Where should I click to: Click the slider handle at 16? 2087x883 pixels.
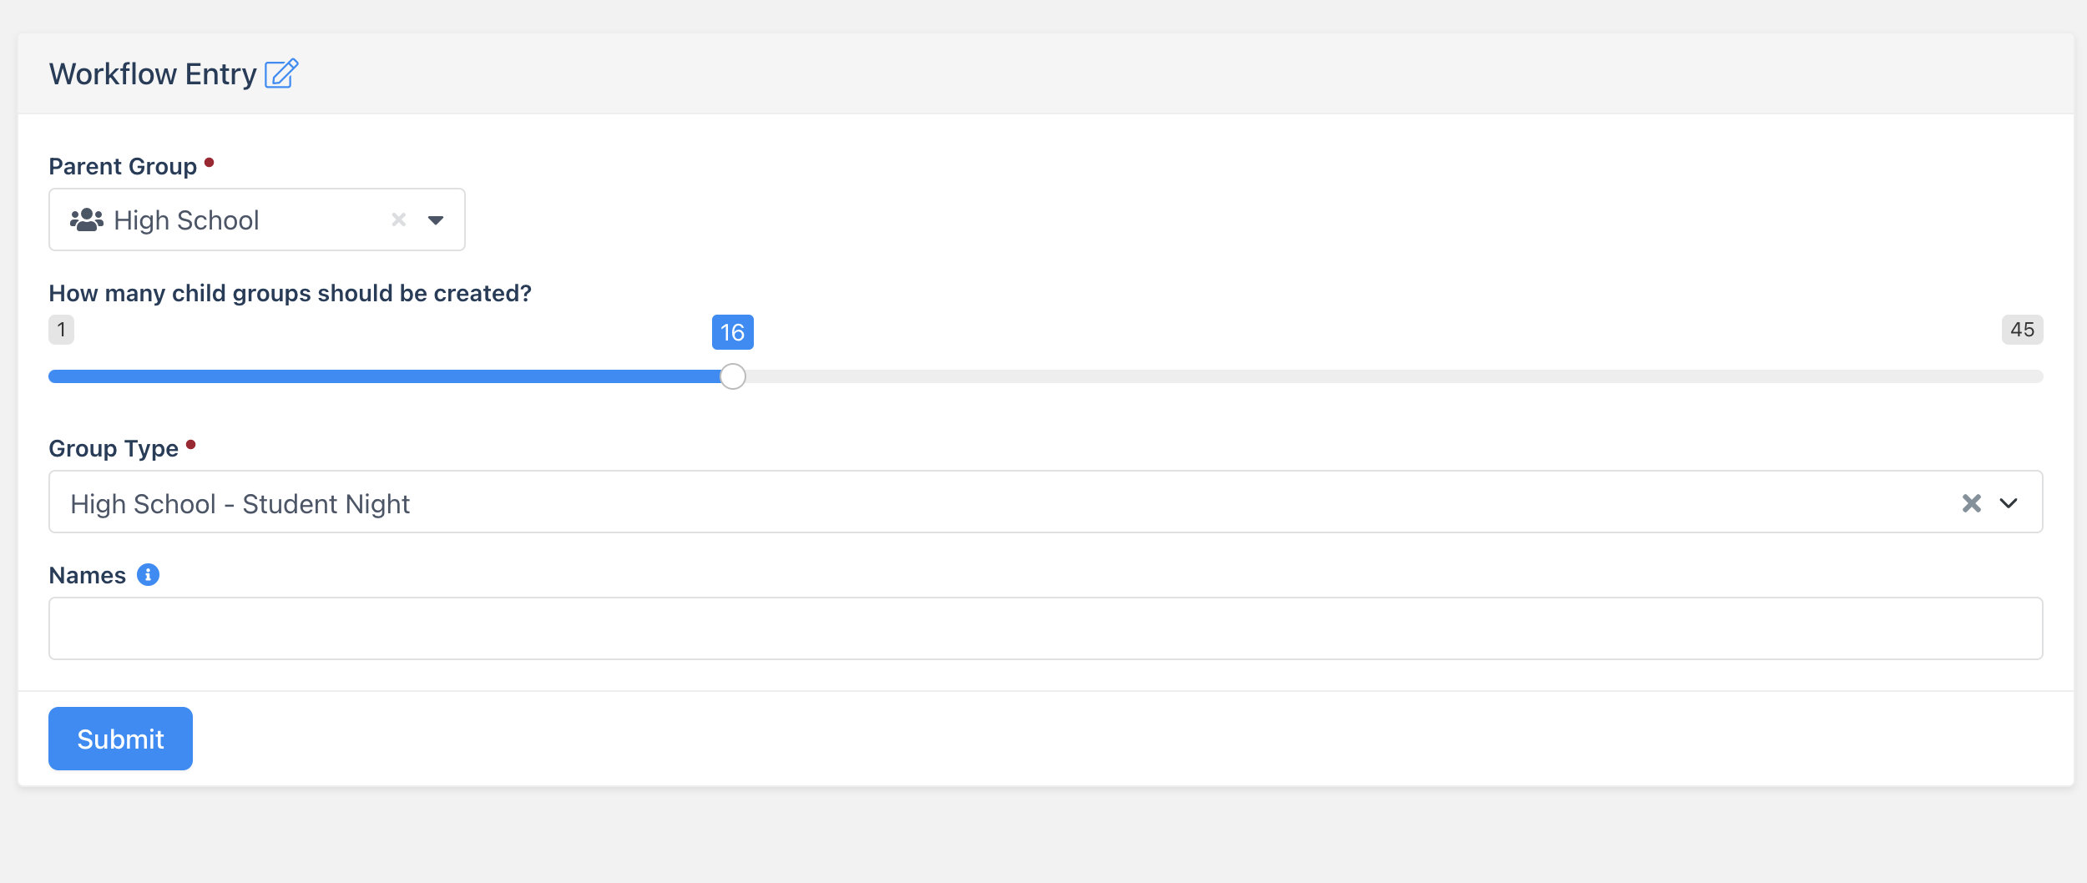tap(732, 376)
